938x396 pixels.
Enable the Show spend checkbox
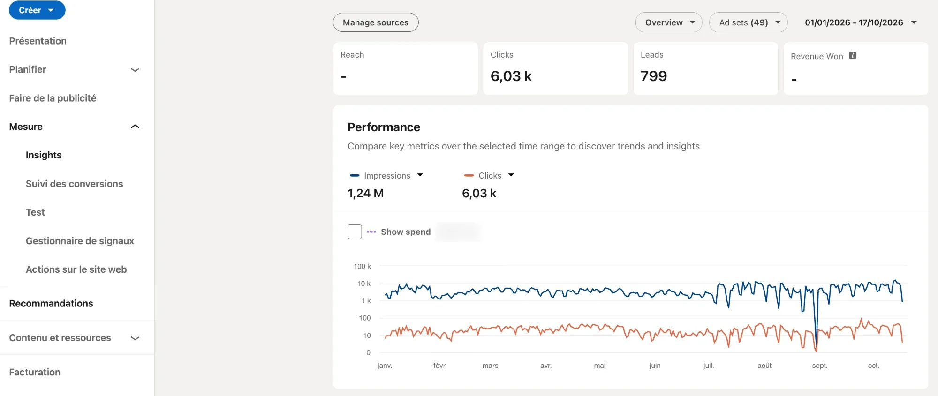[x=355, y=232]
